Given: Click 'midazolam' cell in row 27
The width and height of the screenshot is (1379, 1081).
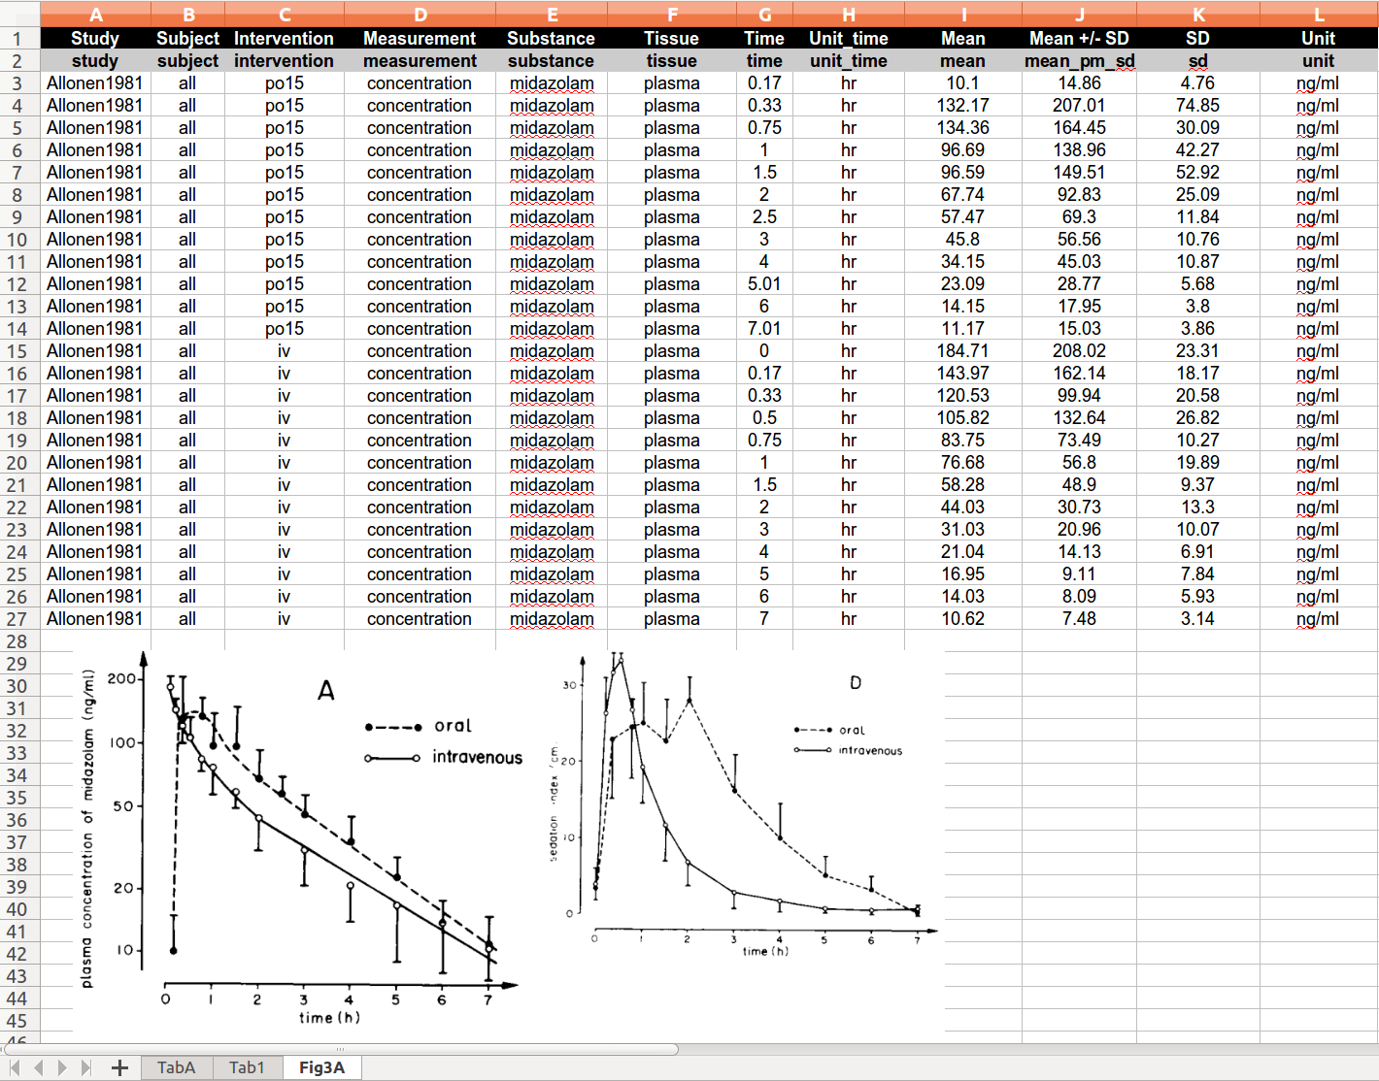Looking at the screenshot, I should [552, 619].
